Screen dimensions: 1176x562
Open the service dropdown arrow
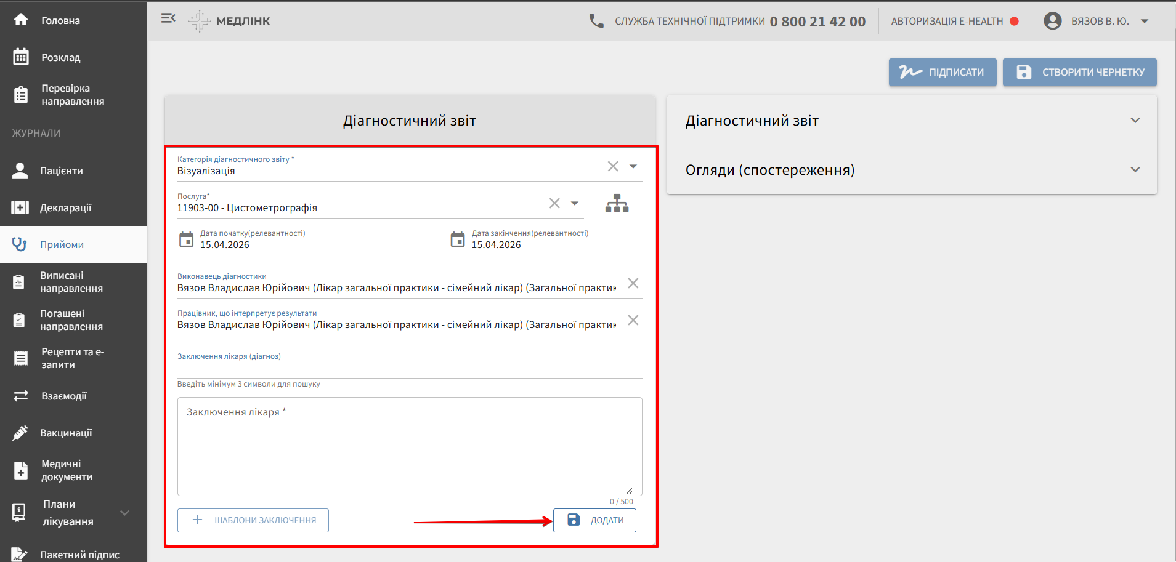(x=575, y=203)
